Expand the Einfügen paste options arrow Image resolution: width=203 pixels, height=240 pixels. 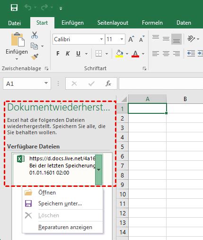[17, 59]
